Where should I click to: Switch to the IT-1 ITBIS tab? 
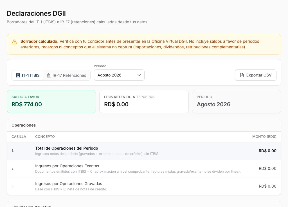pos(28,75)
